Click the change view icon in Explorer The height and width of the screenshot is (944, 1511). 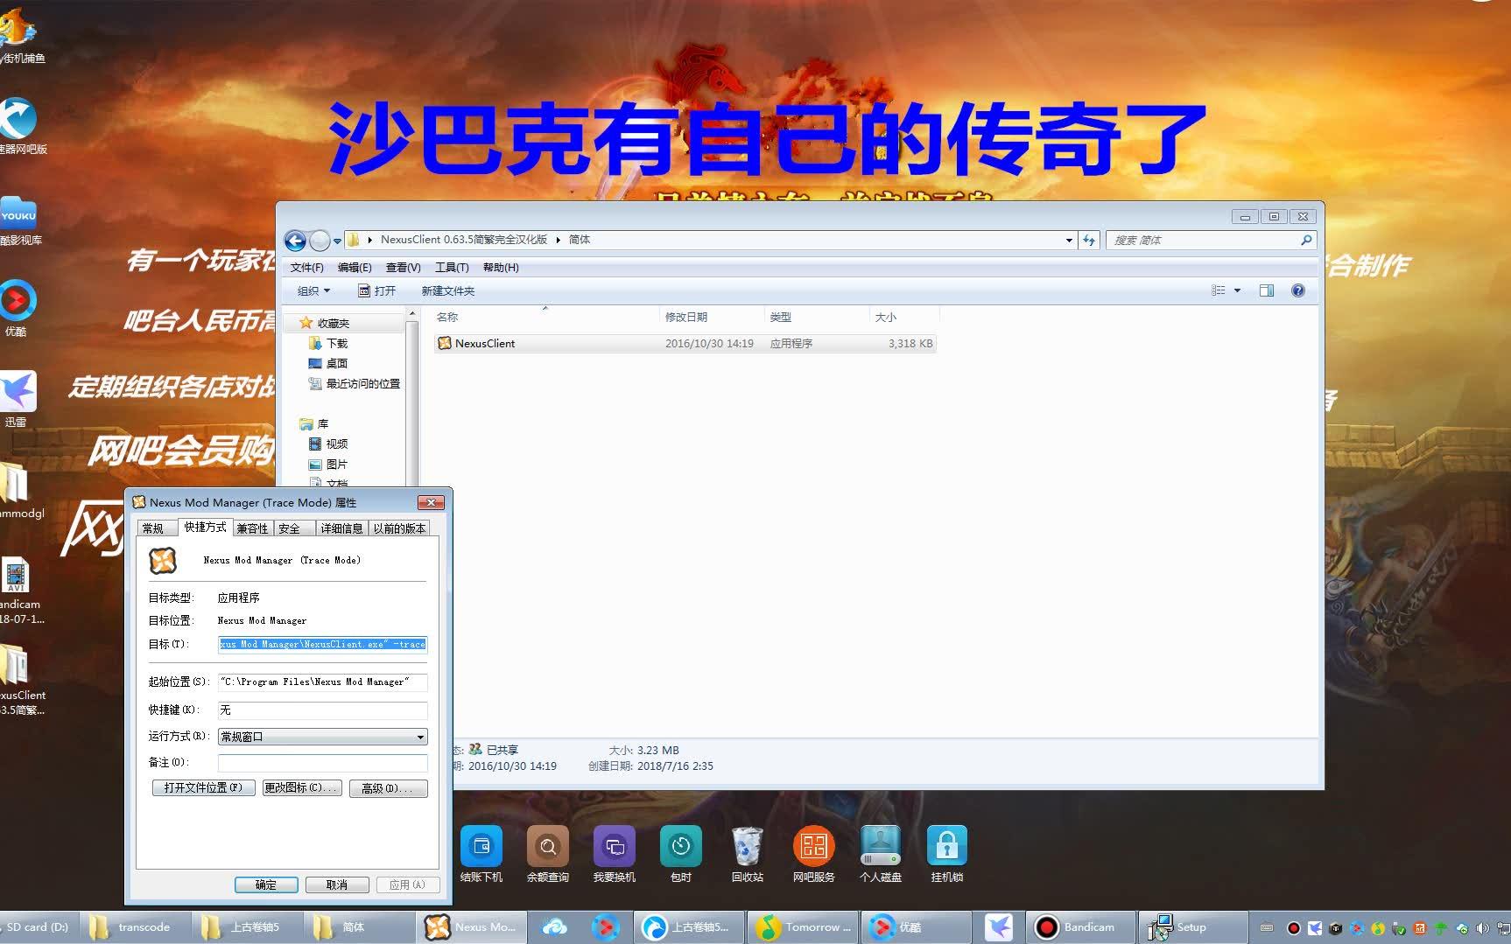coord(1218,290)
